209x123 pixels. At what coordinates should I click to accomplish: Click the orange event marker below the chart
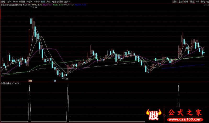click(30, 81)
